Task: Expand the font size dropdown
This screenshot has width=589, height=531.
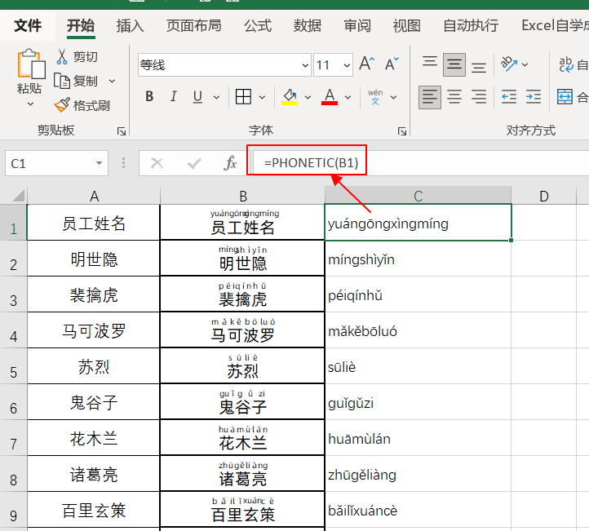Action: pyautogui.click(x=347, y=65)
